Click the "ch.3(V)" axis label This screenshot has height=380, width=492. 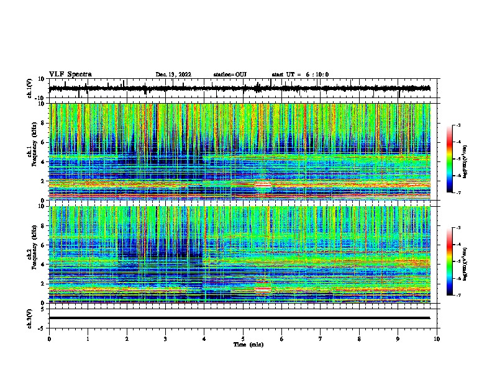30,319
